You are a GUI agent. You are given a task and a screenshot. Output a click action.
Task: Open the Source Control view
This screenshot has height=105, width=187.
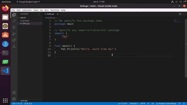pyautogui.click(x=14, y=27)
